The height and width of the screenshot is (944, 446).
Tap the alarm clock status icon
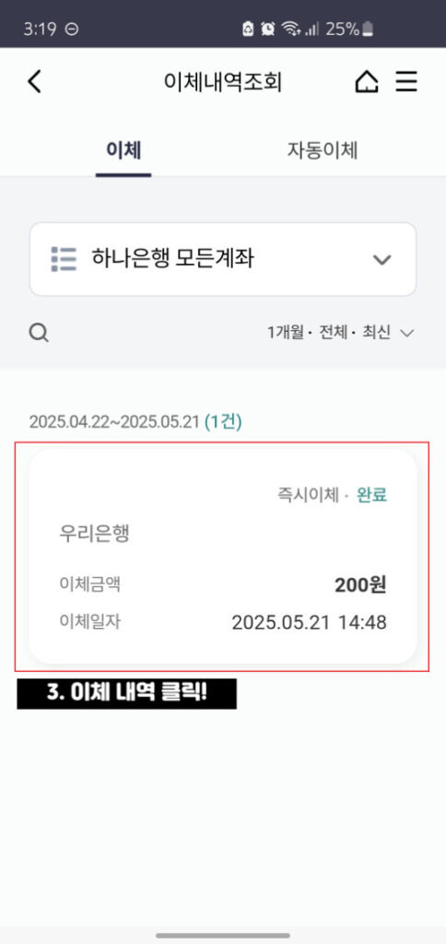click(x=268, y=29)
